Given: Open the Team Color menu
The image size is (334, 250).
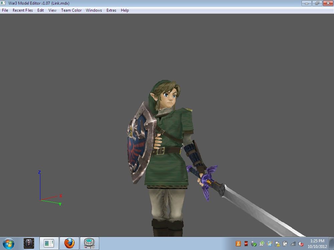Looking at the screenshot, I should [71, 10].
